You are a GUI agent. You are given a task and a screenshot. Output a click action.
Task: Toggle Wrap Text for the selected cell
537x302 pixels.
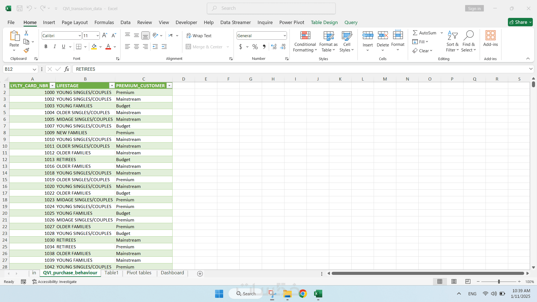click(199, 36)
